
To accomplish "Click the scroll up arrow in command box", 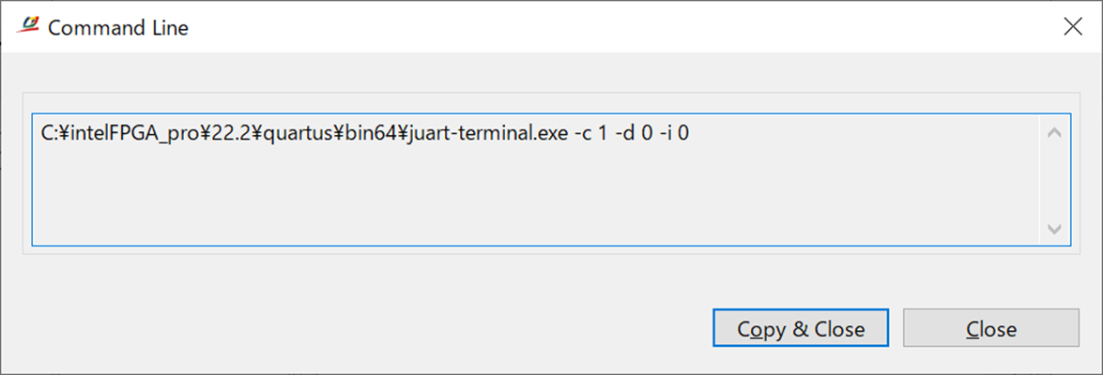I will pos(1053,133).
